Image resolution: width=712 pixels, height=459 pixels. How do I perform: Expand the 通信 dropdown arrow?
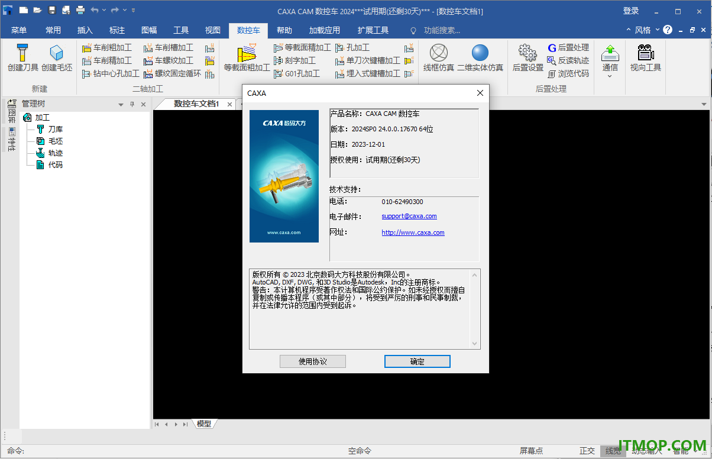610,76
